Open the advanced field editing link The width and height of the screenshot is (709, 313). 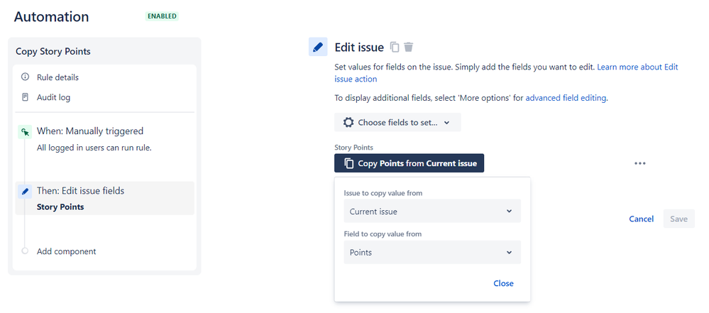point(566,98)
